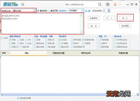This screenshot has height=101, width=140.
Task: Click the 爱站SEO工具包 logo
Action: point(11,4)
